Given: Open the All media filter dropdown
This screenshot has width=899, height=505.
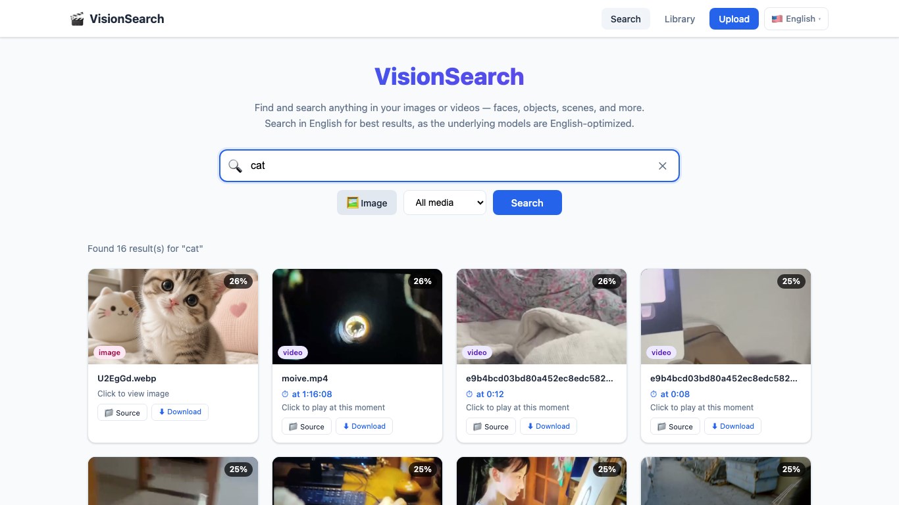Looking at the screenshot, I should (444, 203).
